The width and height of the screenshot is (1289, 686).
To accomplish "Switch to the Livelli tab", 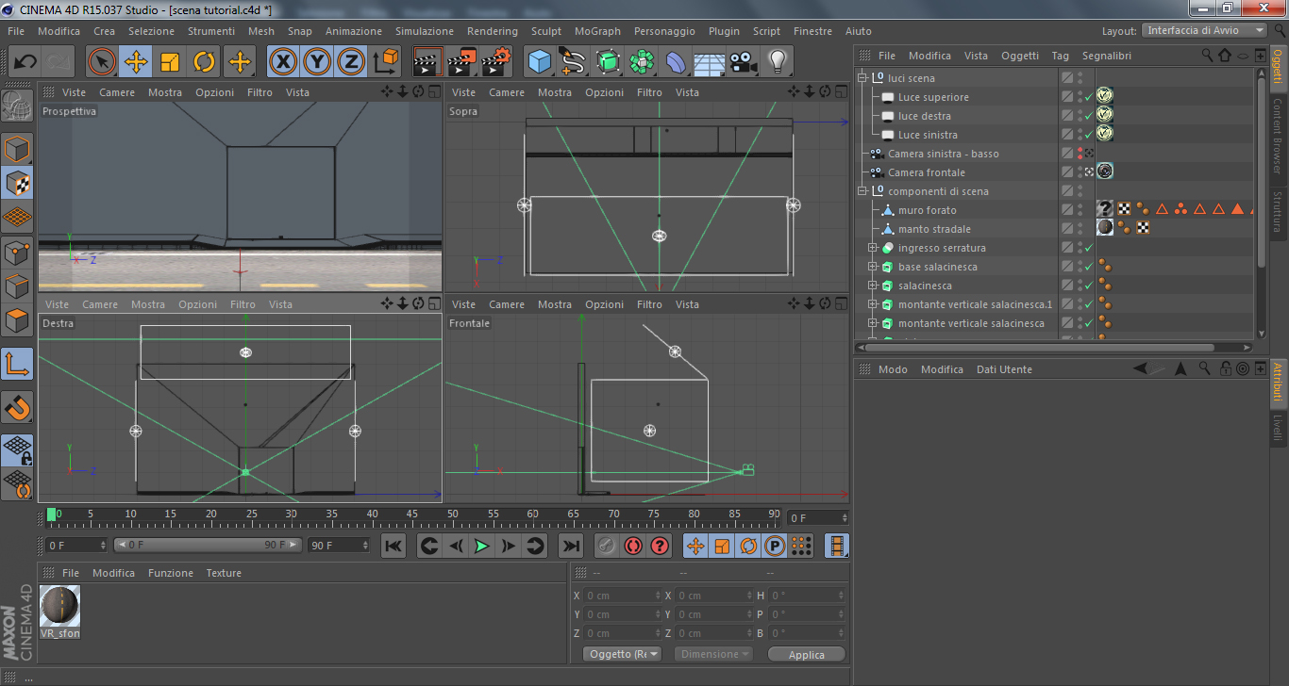I will point(1278,427).
